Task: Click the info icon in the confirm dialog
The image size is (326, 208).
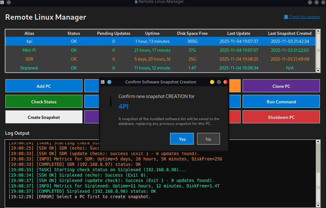Action: pos(110,102)
